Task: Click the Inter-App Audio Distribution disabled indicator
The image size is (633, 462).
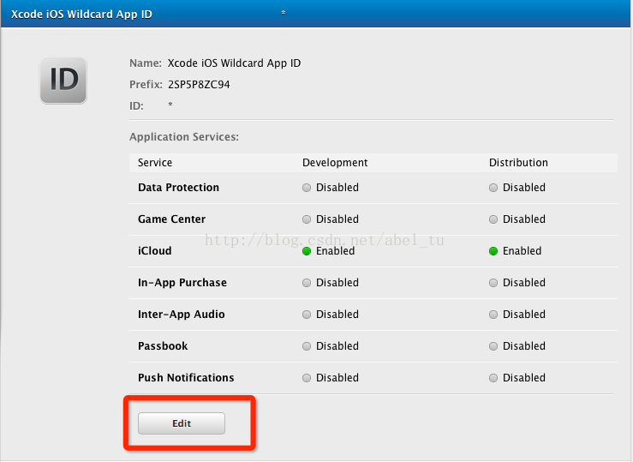Action: pos(493,315)
